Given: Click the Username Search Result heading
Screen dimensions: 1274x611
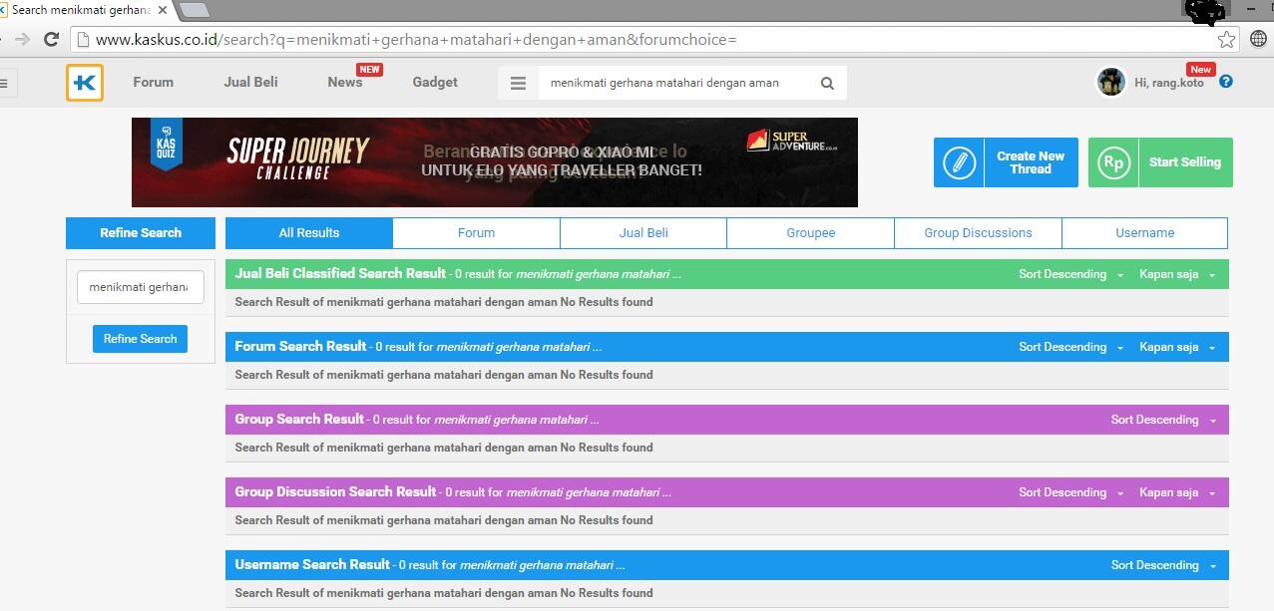Looking at the screenshot, I should [x=312, y=564].
